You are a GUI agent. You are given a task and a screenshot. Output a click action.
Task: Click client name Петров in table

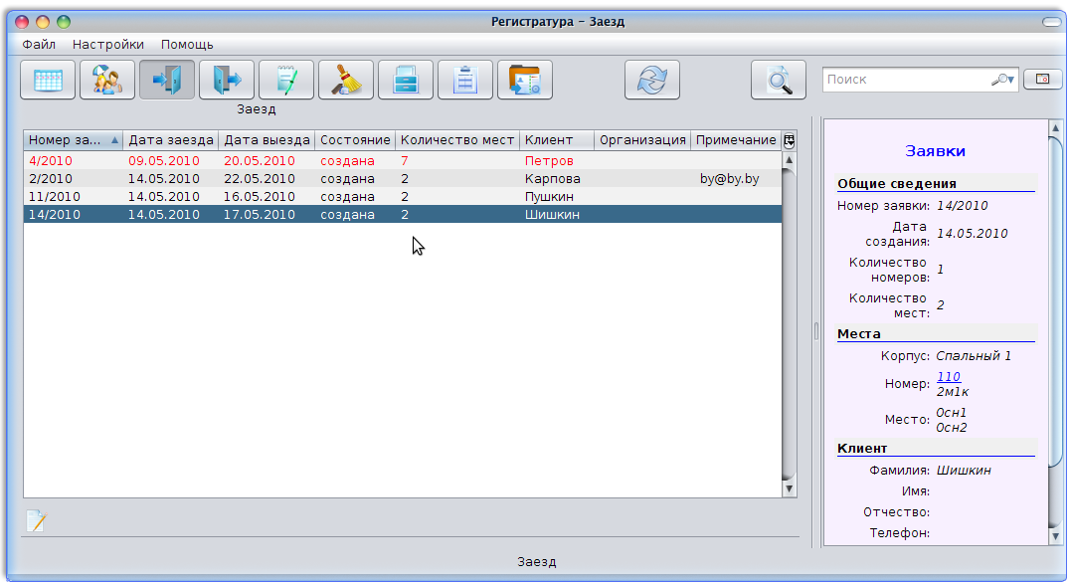549,161
